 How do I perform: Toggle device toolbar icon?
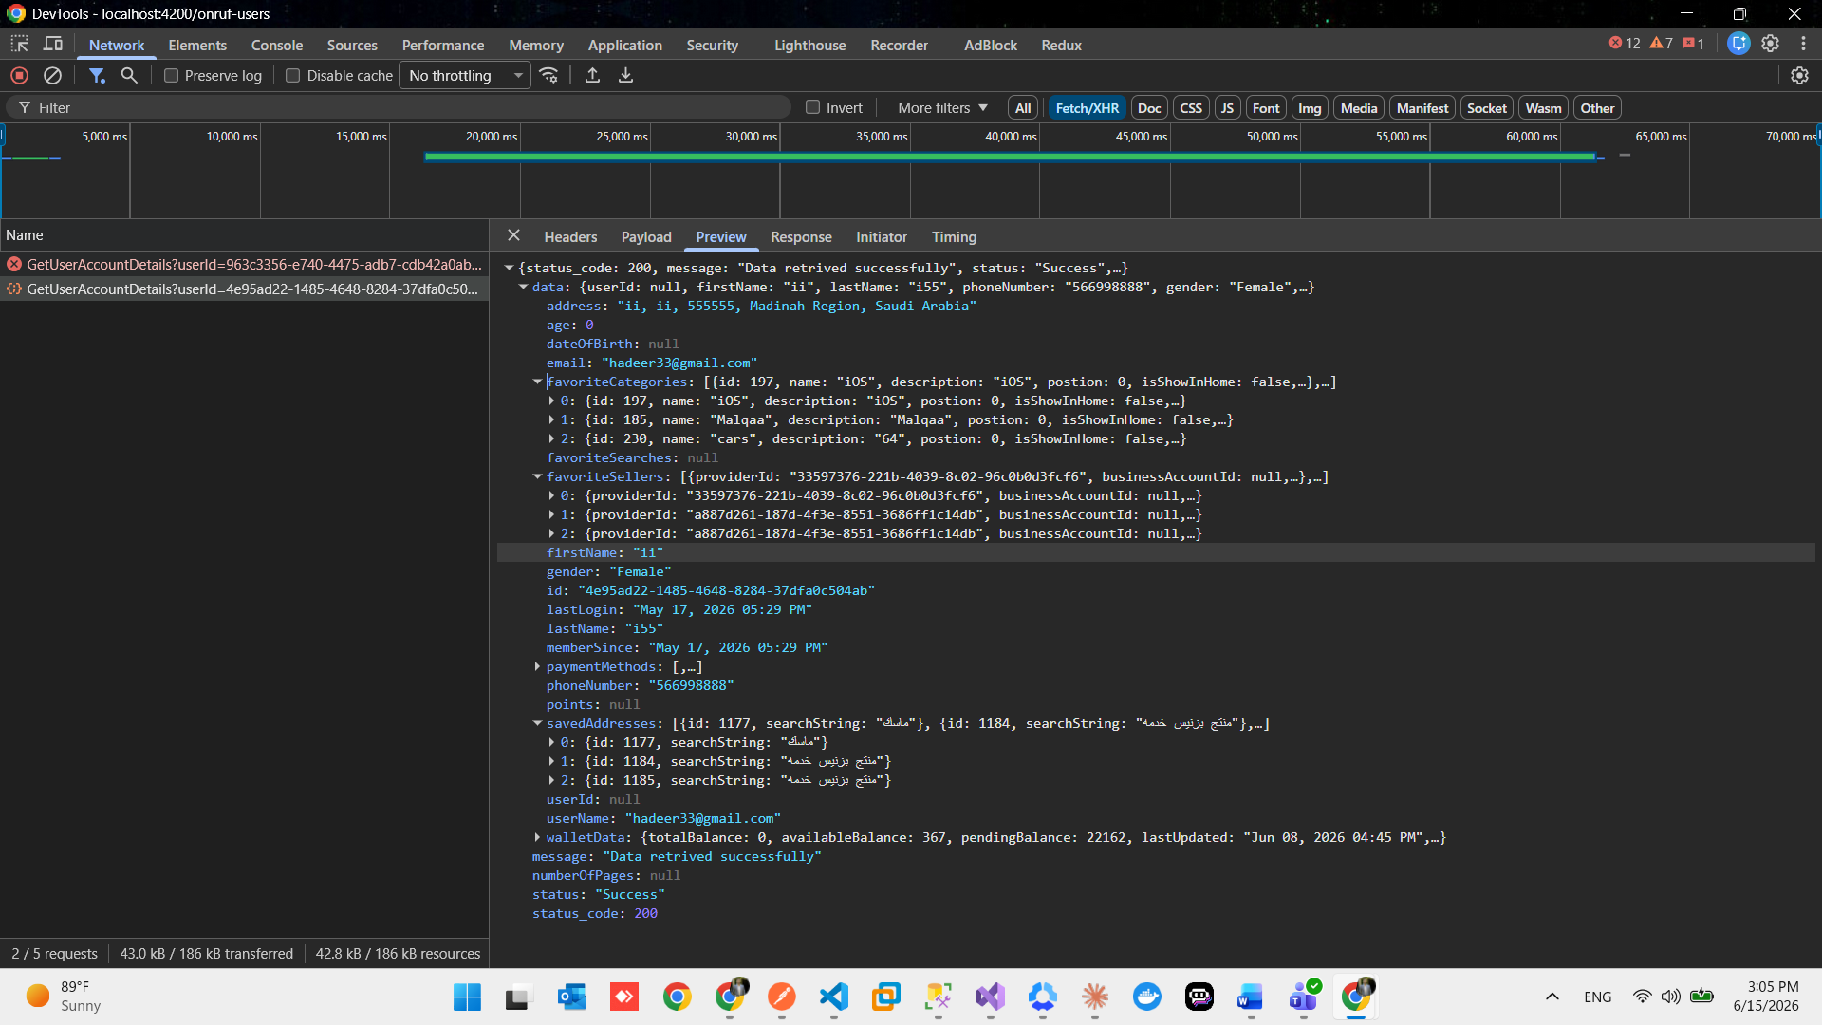(53, 44)
